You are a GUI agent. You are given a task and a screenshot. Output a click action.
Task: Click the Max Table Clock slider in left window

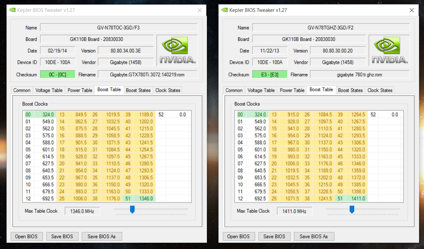click(x=132, y=209)
